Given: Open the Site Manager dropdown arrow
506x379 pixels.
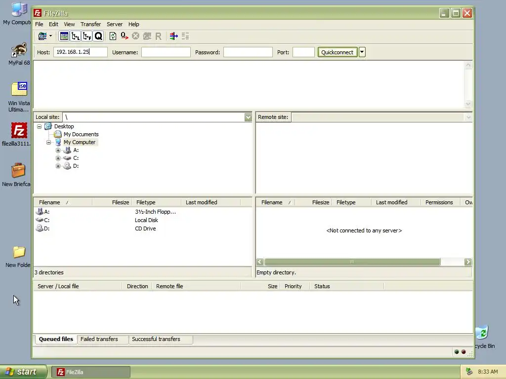Looking at the screenshot, I should (x=51, y=36).
